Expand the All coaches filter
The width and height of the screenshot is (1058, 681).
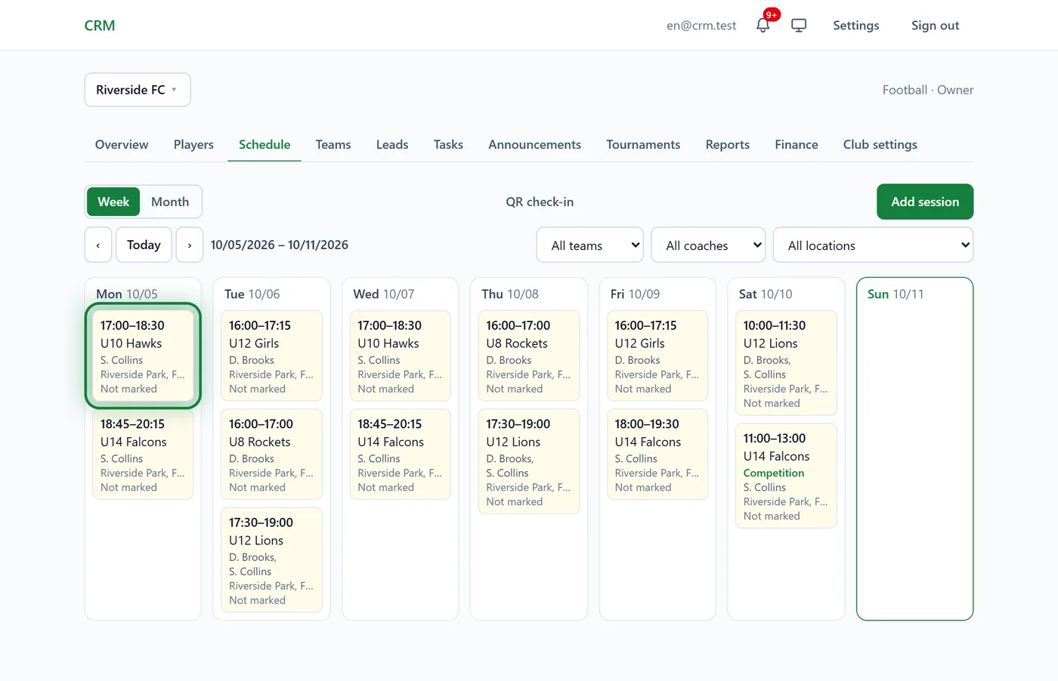tap(708, 245)
